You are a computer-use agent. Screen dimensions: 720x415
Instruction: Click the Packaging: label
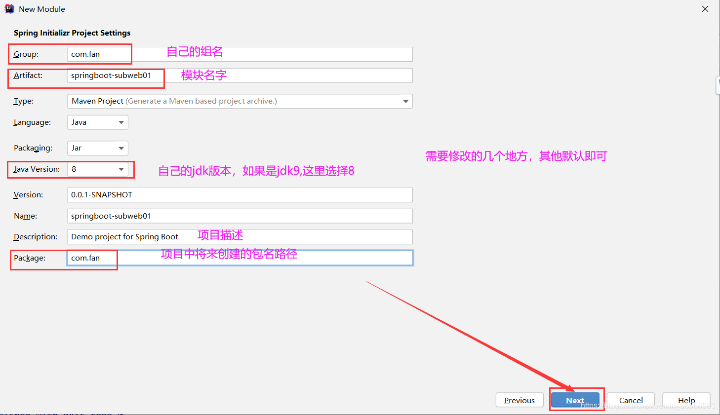(33, 148)
